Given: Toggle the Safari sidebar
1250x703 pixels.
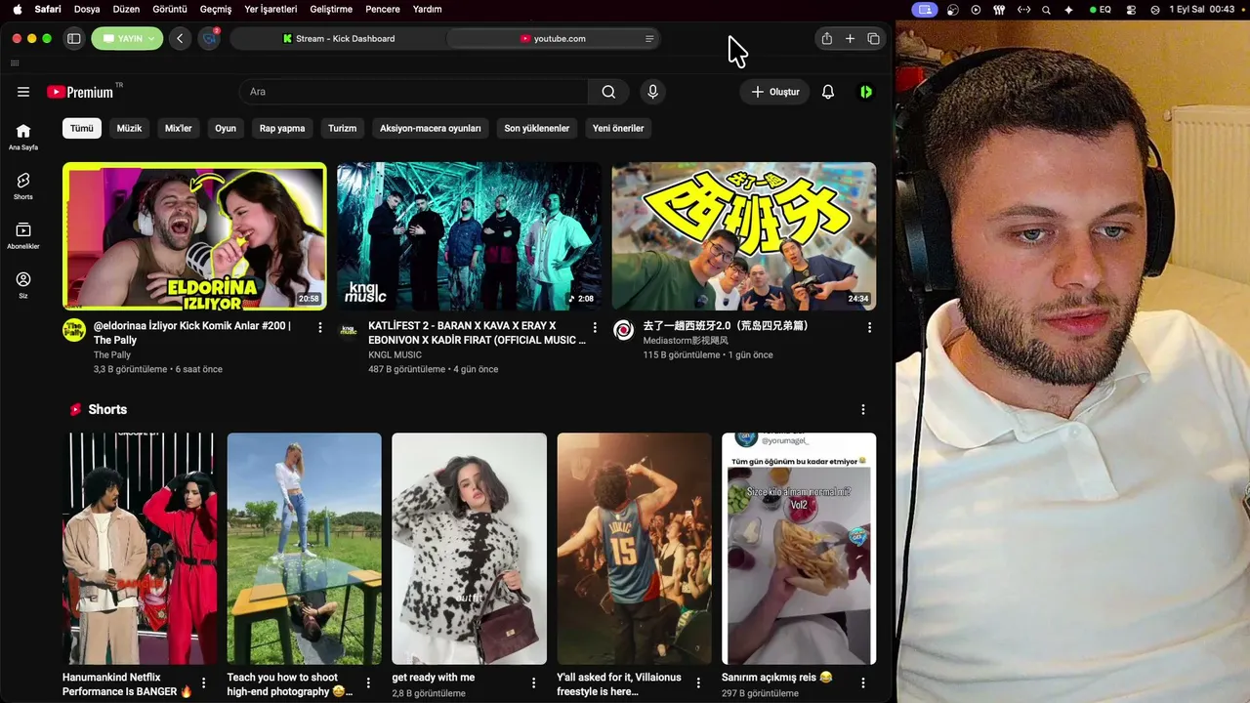Looking at the screenshot, I should (x=73, y=39).
